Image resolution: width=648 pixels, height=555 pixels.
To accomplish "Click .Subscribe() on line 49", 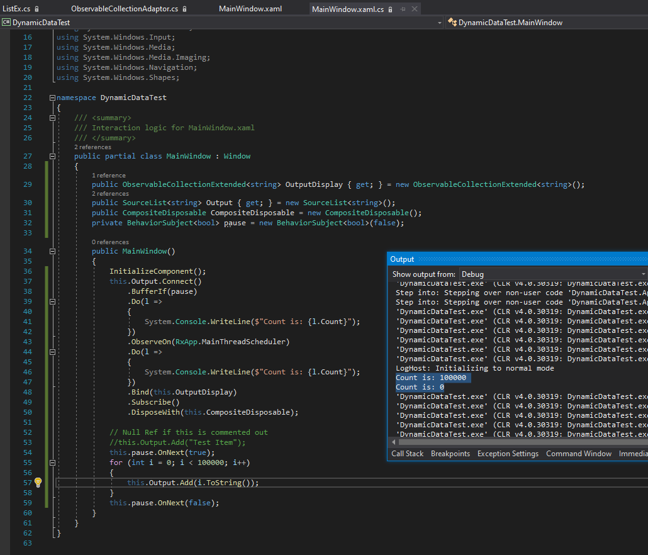I will pyautogui.click(x=154, y=402).
